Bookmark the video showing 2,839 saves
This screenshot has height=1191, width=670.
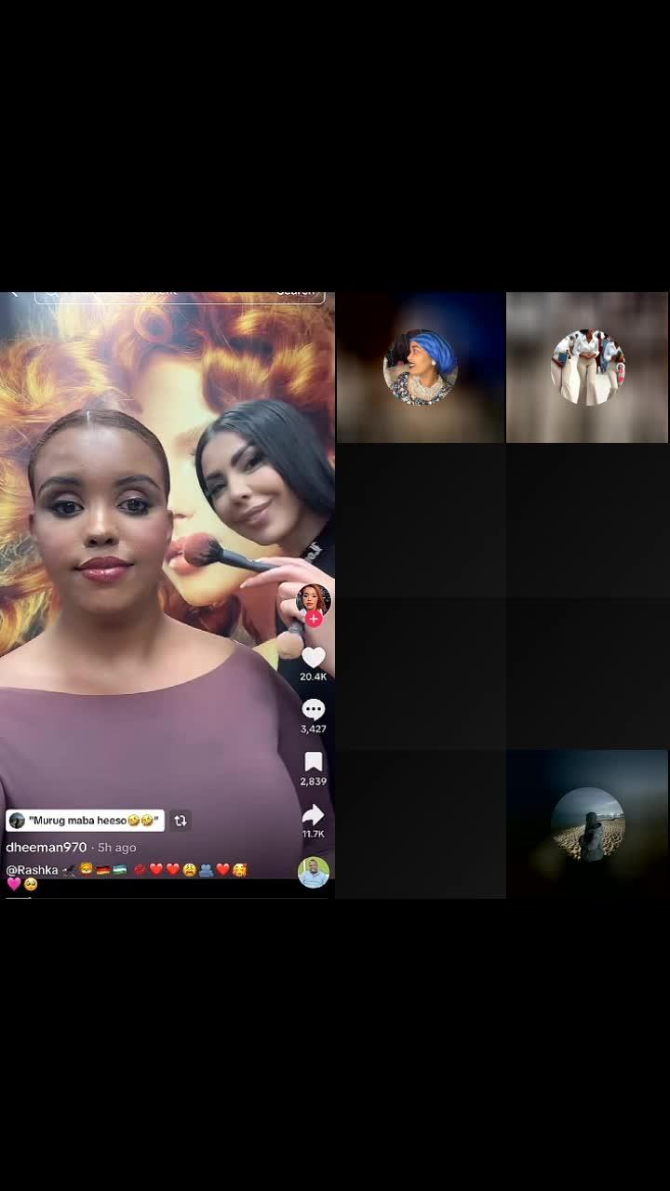314,763
